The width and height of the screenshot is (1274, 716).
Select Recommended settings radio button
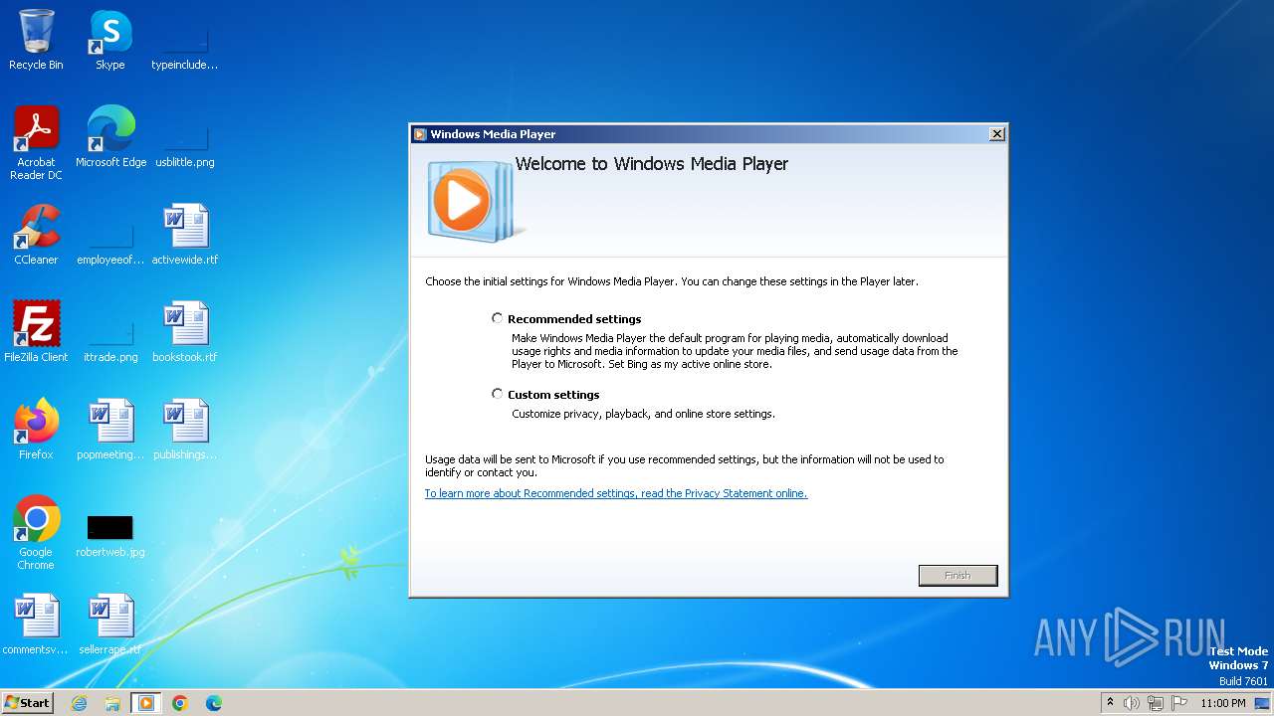tap(498, 318)
